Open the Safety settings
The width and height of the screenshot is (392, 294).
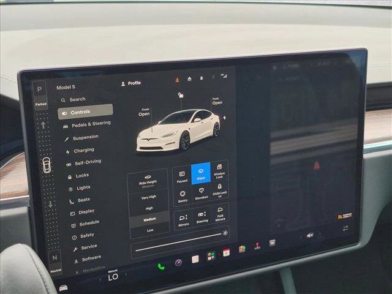coord(83,236)
